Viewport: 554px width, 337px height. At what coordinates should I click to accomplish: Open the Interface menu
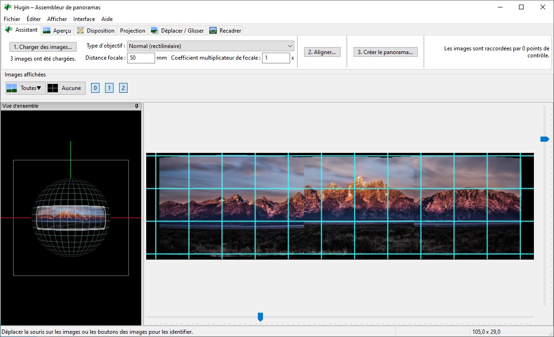click(84, 19)
